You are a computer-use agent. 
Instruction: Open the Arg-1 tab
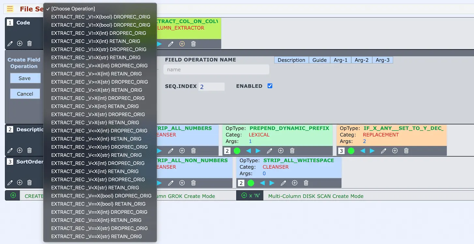(x=341, y=60)
